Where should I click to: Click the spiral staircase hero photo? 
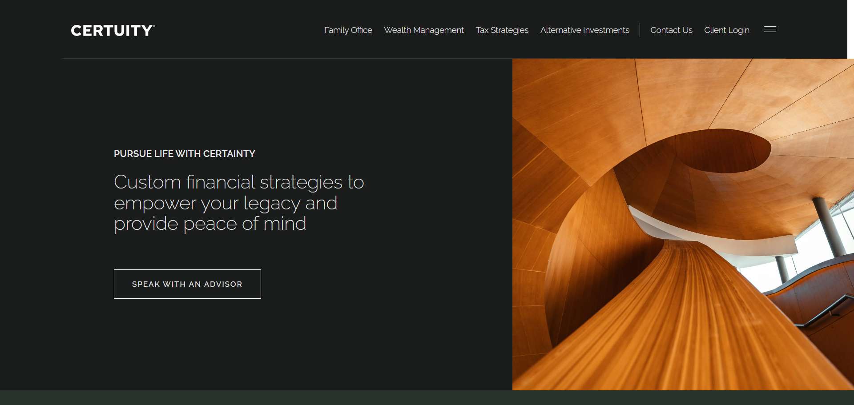(x=683, y=225)
